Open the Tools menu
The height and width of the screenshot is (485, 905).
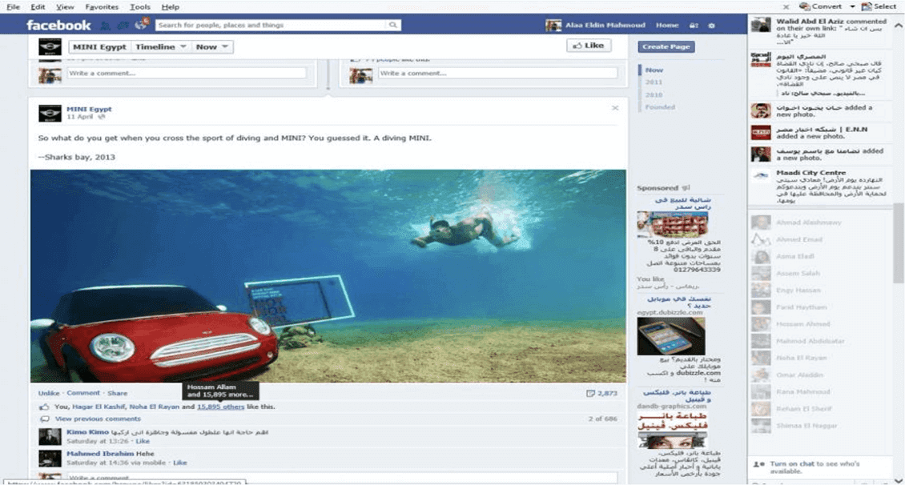tap(139, 7)
